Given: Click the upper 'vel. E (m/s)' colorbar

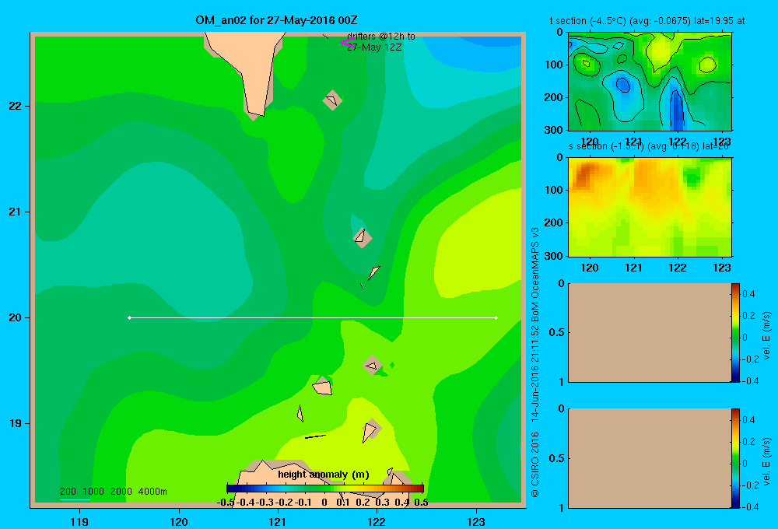Looking at the screenshot, I should click(735, 332).
